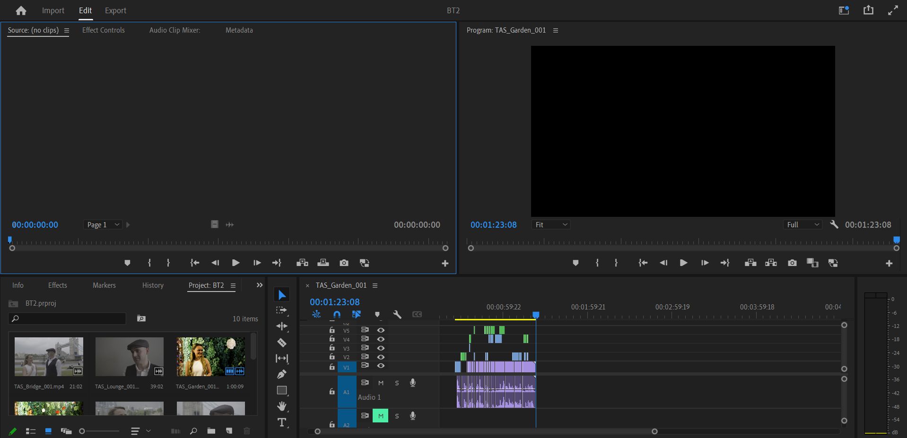Click timeline horizontal zoom scrollbar

(x=486, y=431)
